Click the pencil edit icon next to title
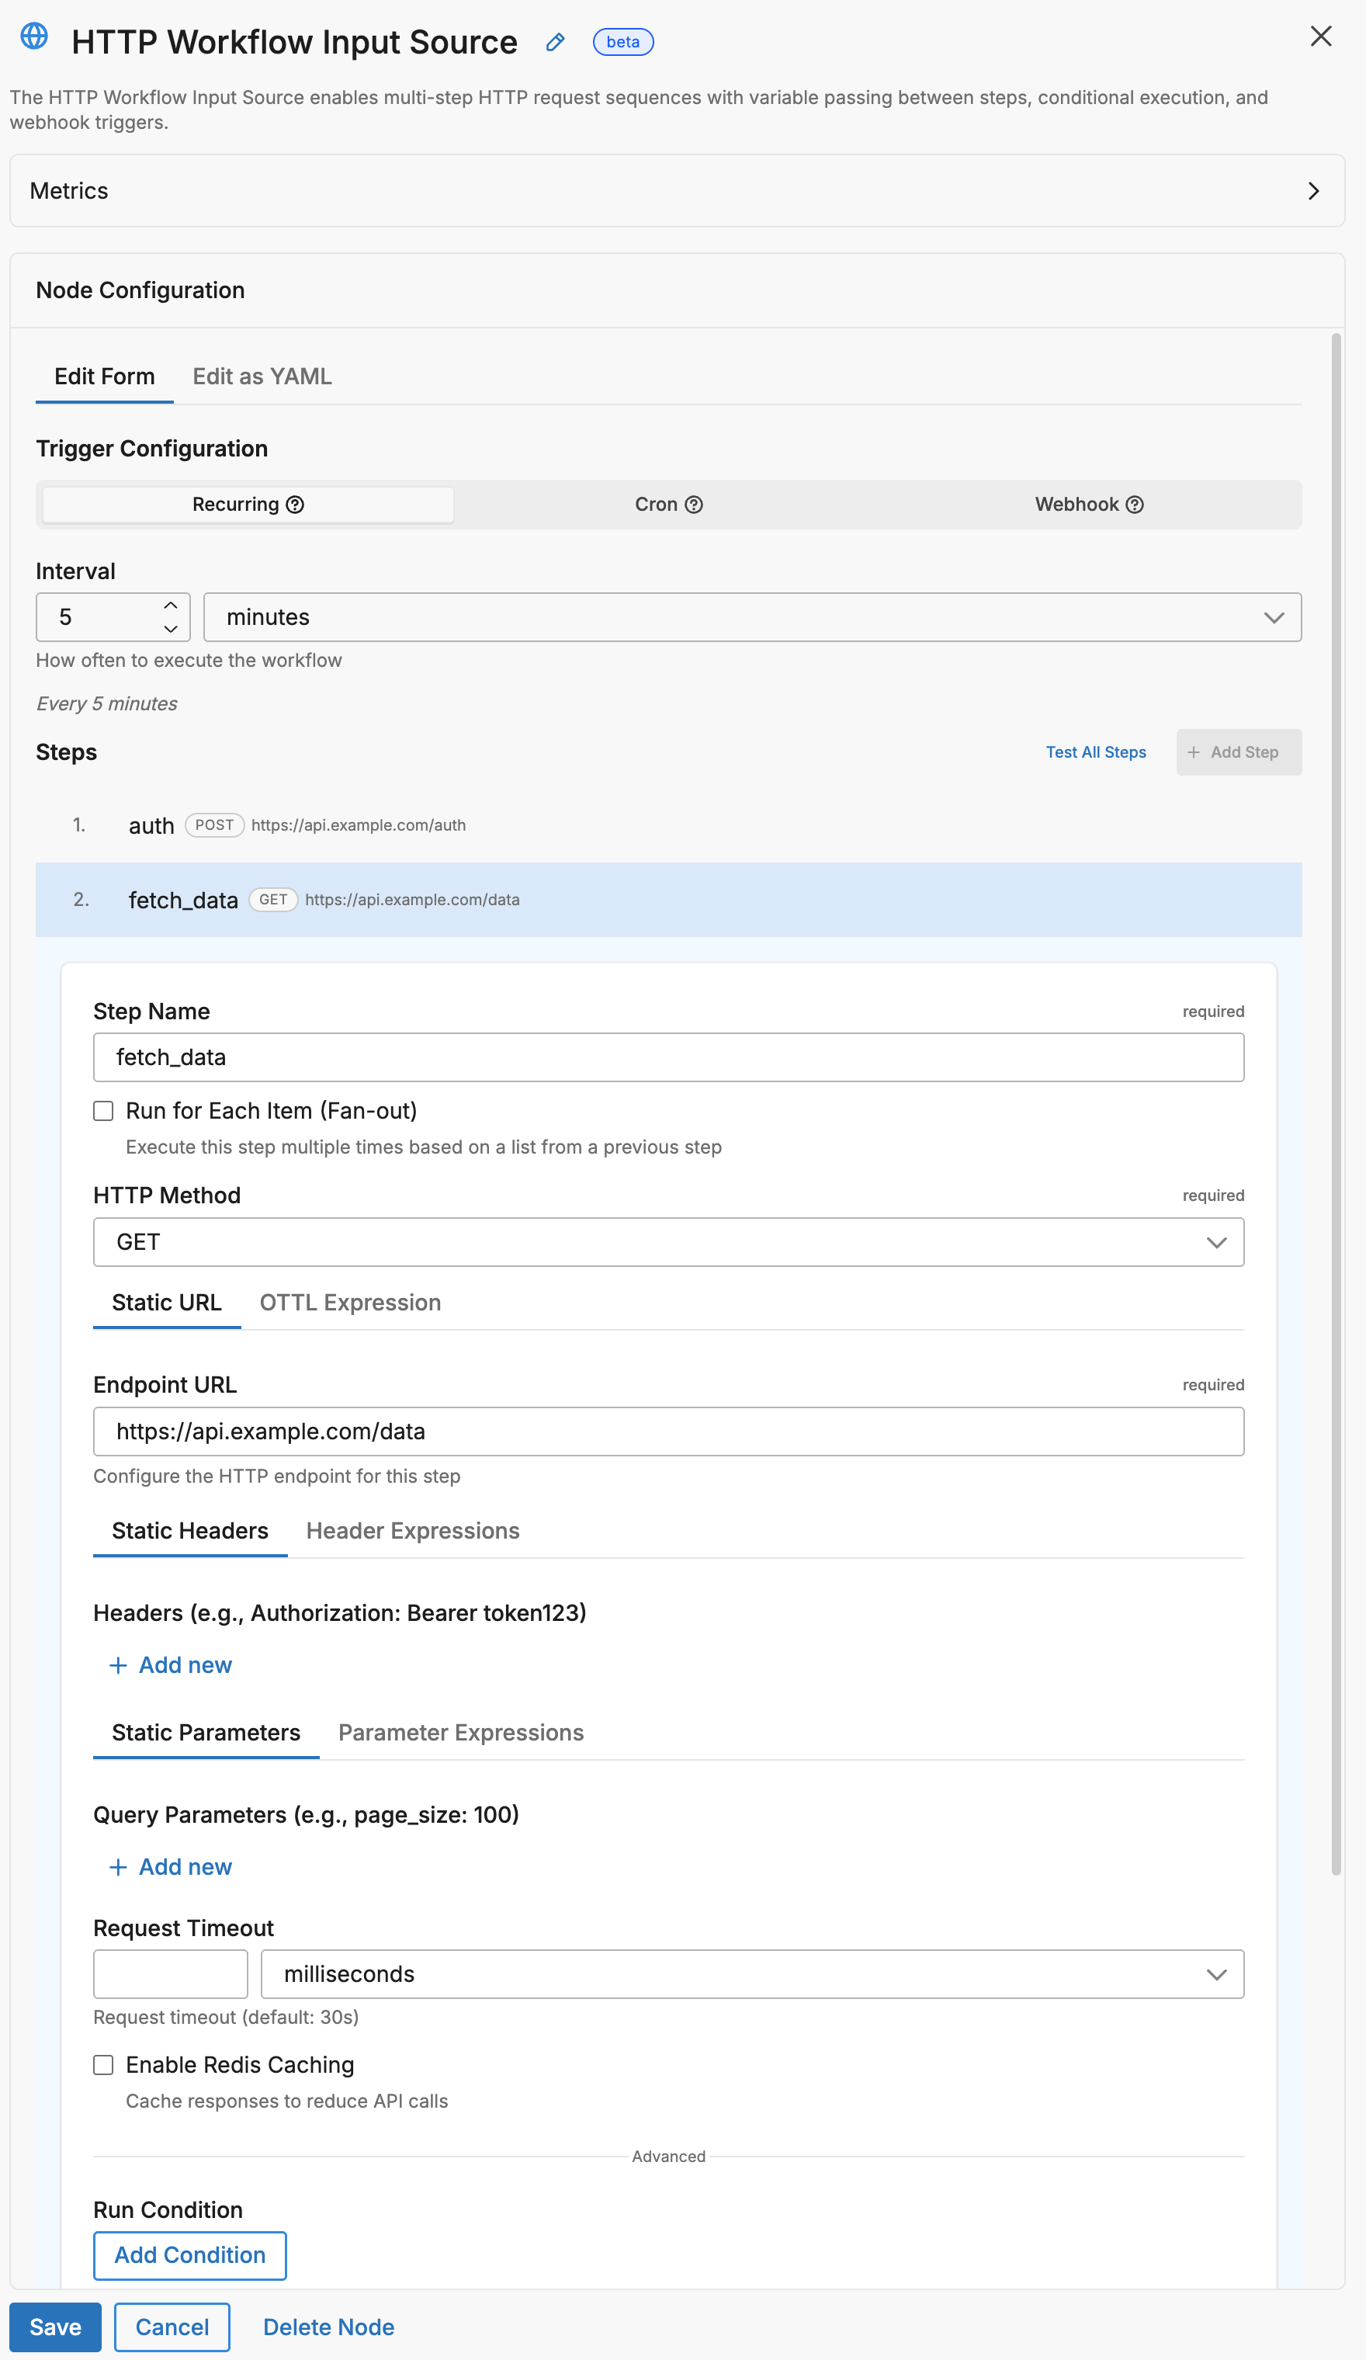The image size is (1366, 2360). click(x=554, y=42)
